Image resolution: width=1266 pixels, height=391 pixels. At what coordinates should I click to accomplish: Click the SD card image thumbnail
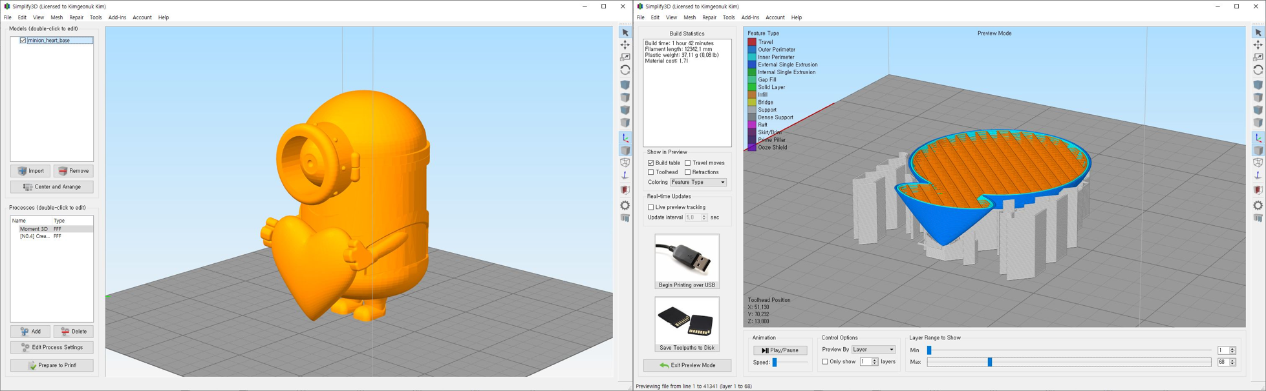687,321
